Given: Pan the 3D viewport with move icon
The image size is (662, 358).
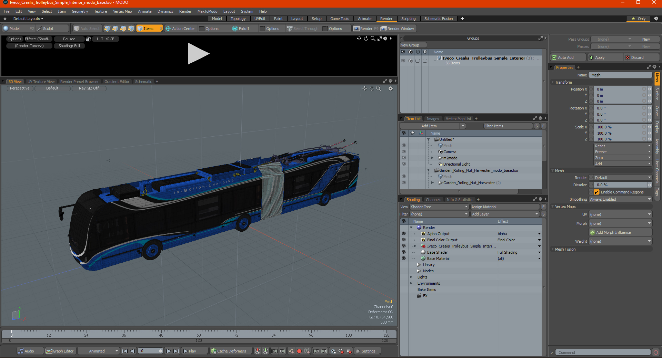Looking at the screenshot, I should 364,88.
